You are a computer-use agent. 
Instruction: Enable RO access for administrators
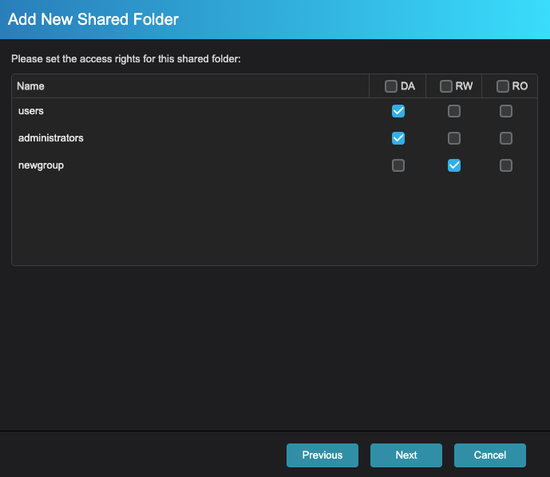506,138
